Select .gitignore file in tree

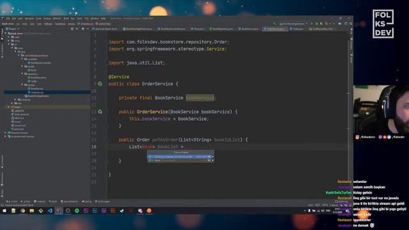click(18, 111)
